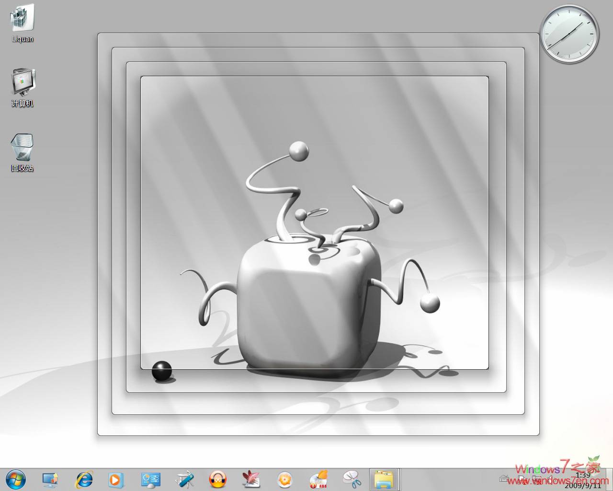Click the monitor icon next to Start

pos(50,479)
